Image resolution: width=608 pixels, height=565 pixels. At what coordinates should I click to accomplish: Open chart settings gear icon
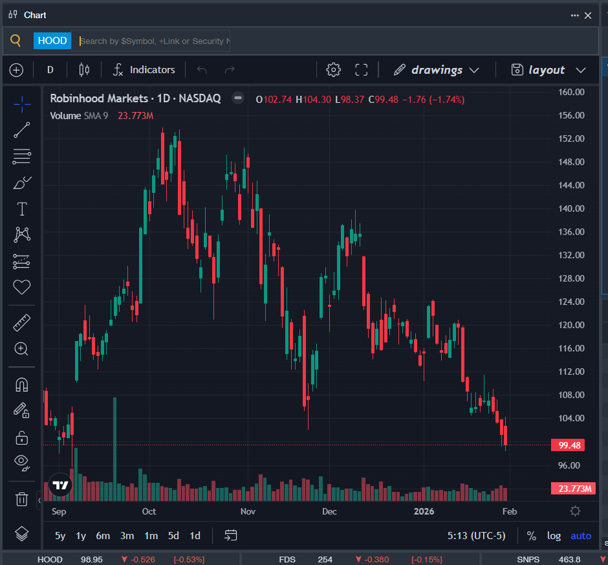(333, 70)
